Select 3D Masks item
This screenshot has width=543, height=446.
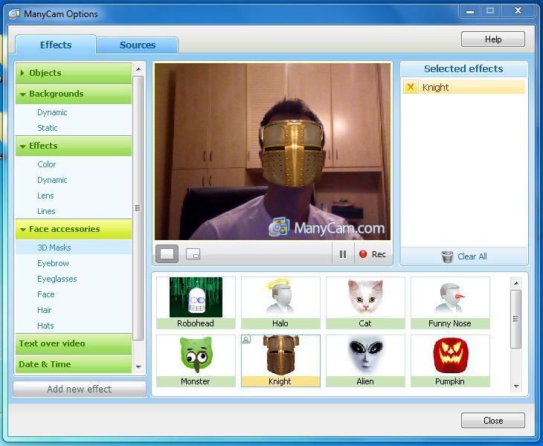click(x=74, y=248)
